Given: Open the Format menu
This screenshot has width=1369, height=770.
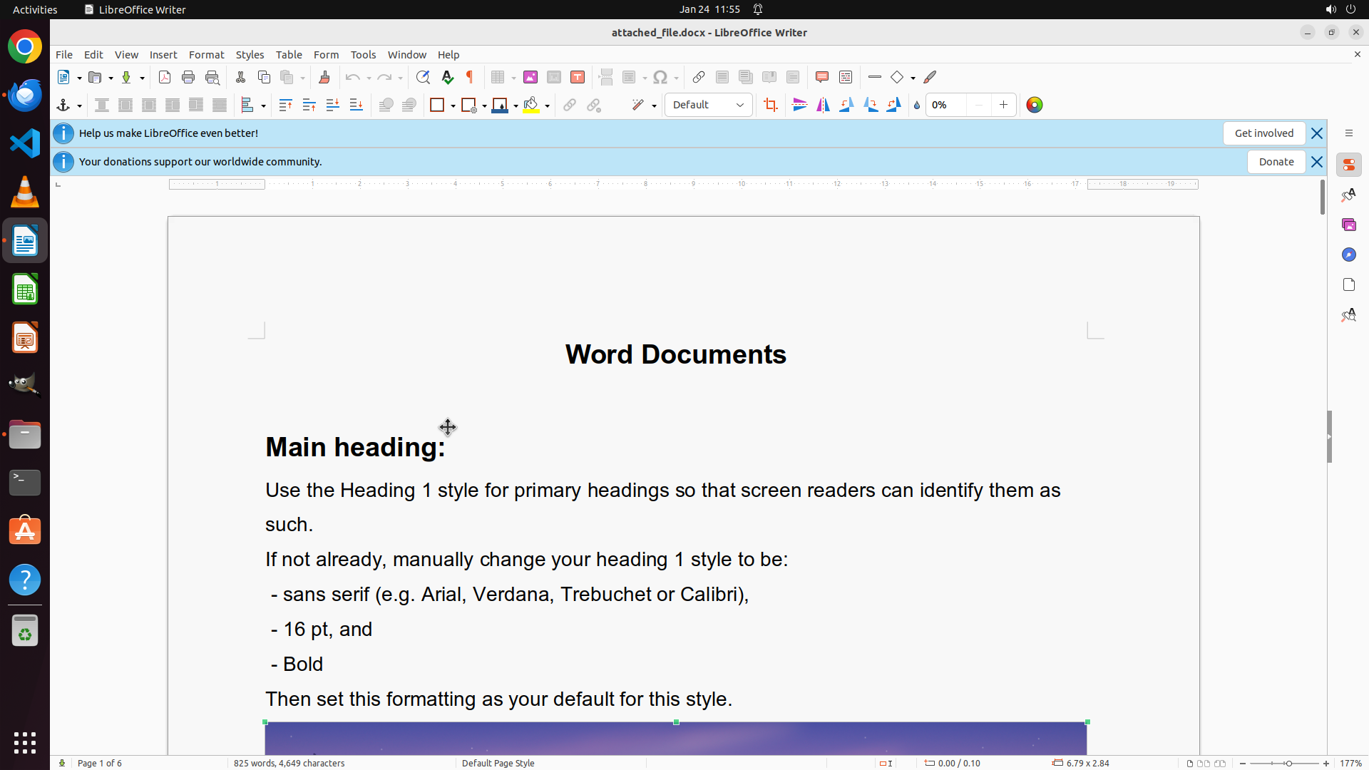Looking at the screenshot, I should [x=206, y=54].
